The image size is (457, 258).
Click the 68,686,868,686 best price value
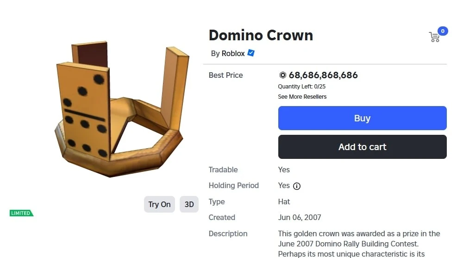[x=323, y=75]
